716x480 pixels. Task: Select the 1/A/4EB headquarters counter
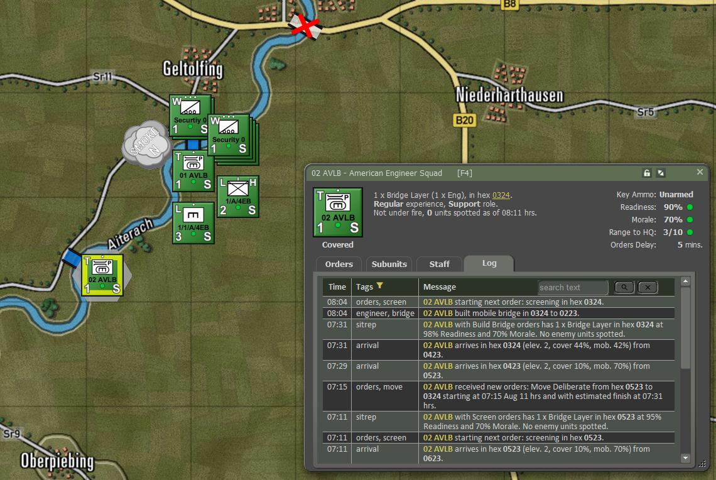tap(237, 196)
